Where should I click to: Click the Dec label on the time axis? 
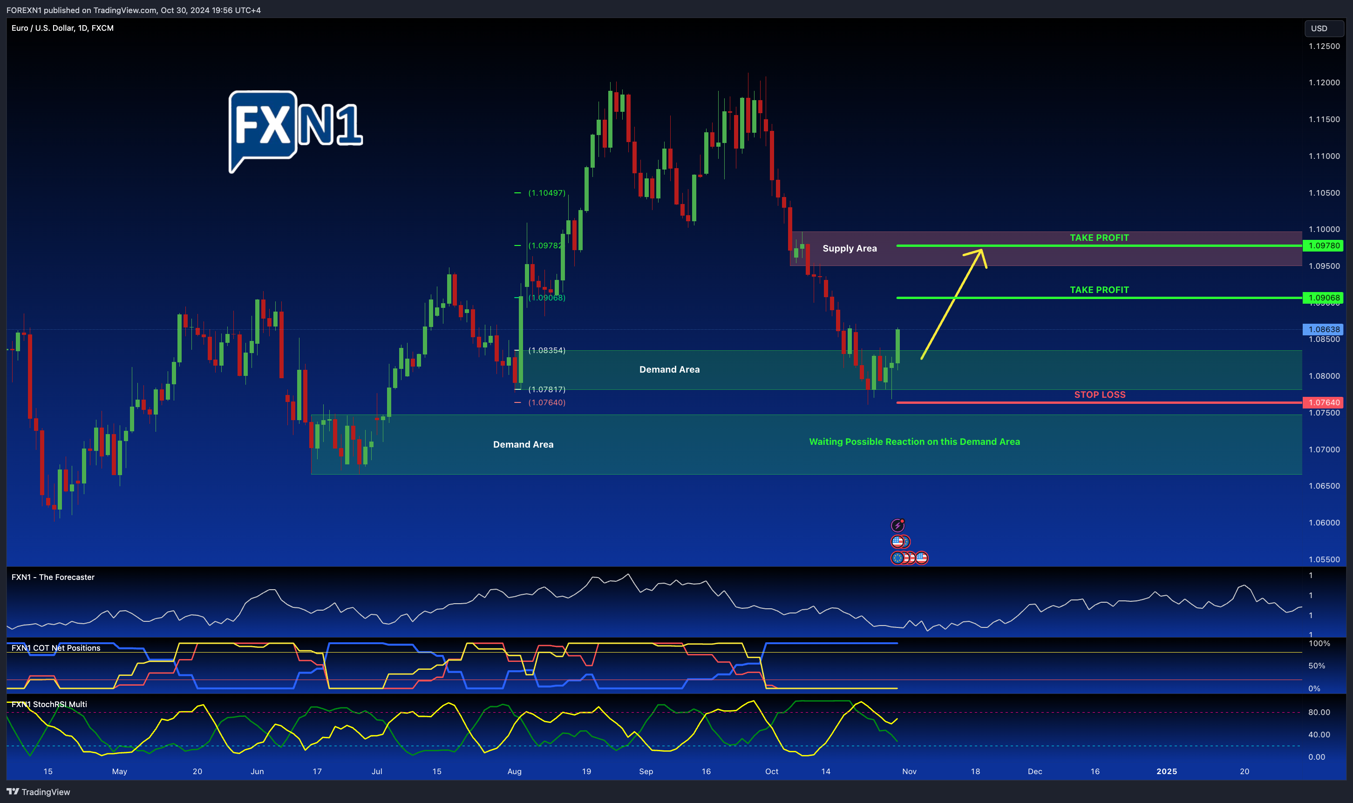point(1035,771)
